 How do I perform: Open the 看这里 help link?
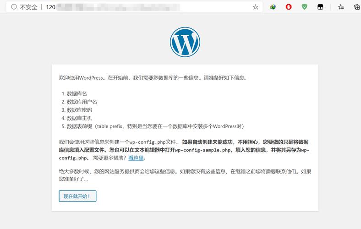[136, 158]
